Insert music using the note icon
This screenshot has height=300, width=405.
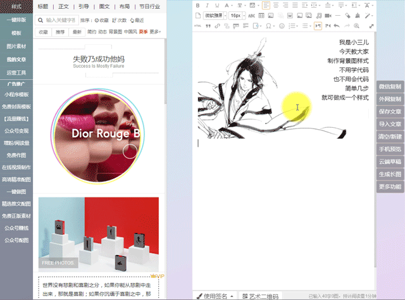coord(319,16)
